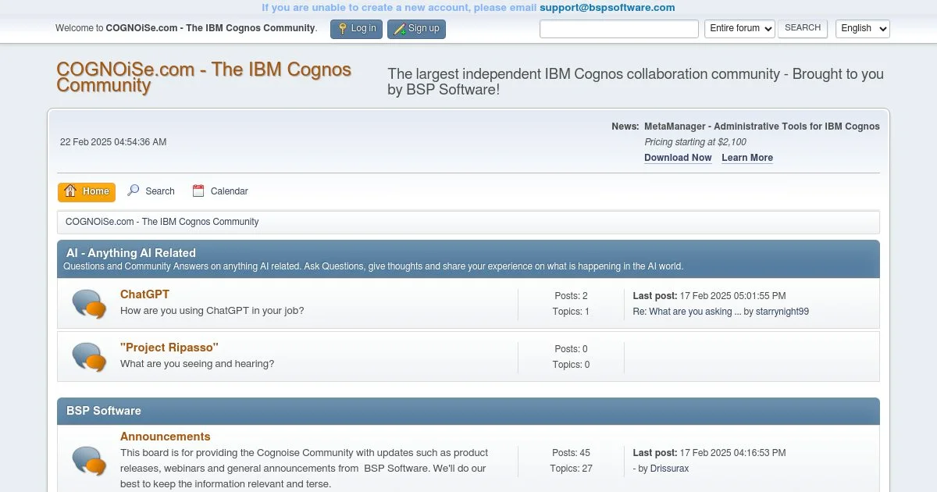
Task: Email support@bspsoftware.com link
Action: pos(607,8)
